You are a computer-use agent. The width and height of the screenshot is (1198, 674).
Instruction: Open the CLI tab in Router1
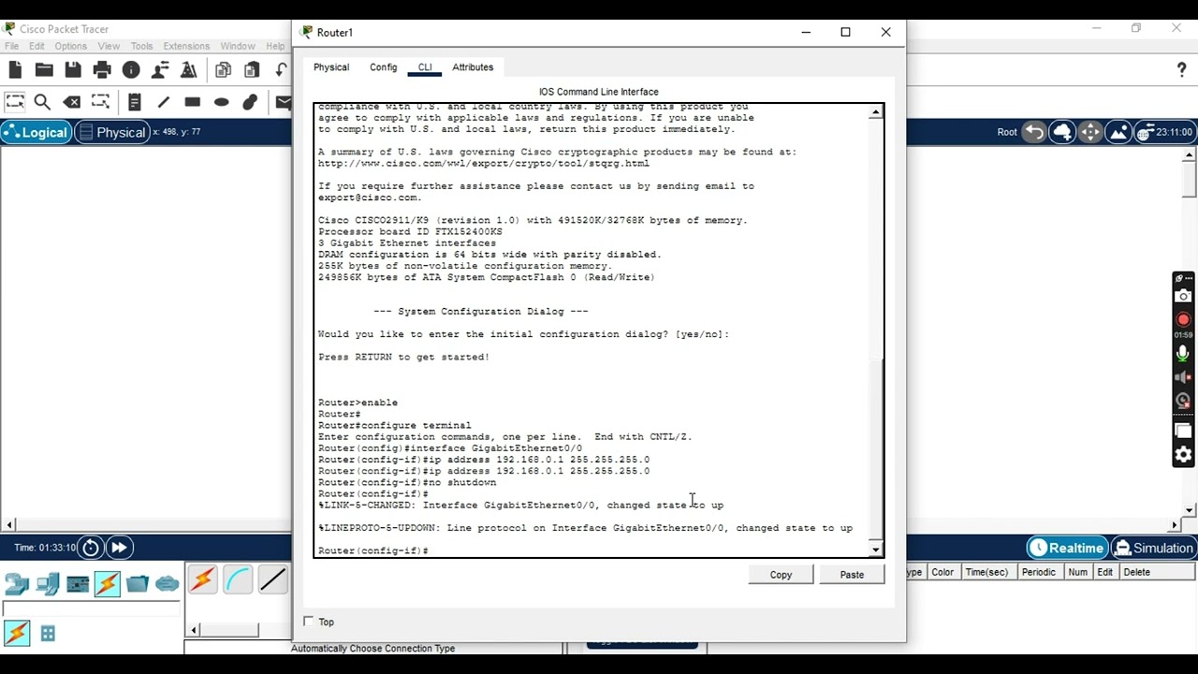pyautogui.click(x=425, y=67)
